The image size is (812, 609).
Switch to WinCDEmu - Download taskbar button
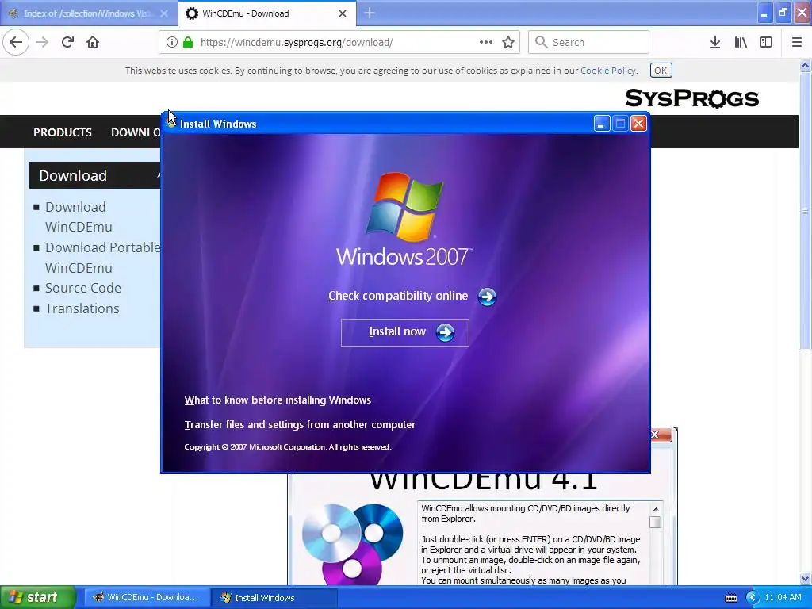[x=147, y=597]
